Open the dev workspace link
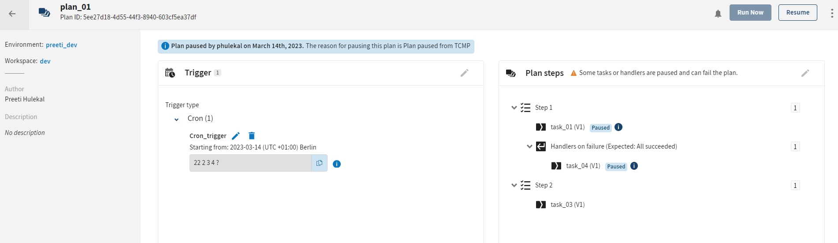This screenshot has width=838, height=243. pyautogui.click(x=45, y=61)
